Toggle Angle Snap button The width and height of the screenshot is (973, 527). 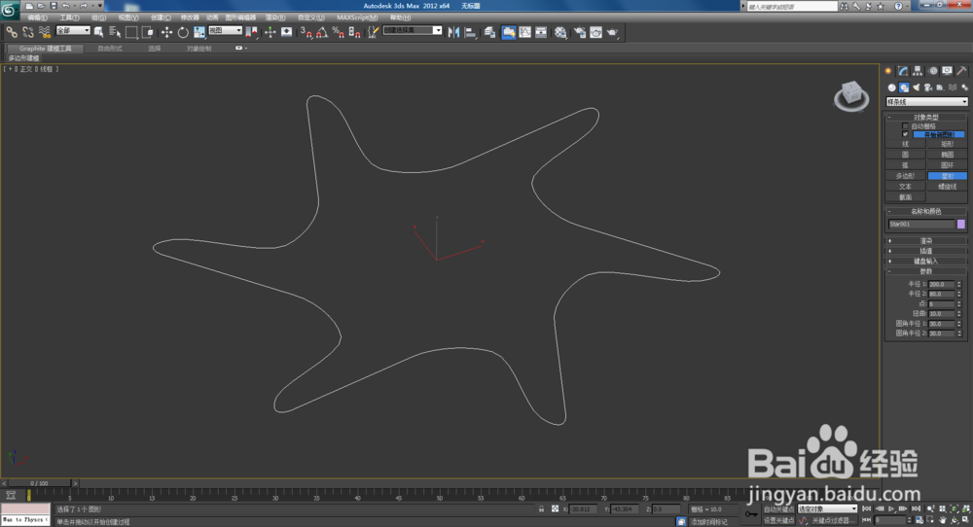point(322,32)
